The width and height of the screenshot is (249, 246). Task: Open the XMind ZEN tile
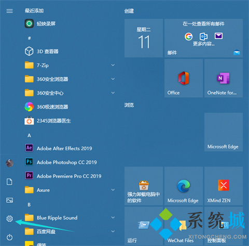(x=224, y=186)
